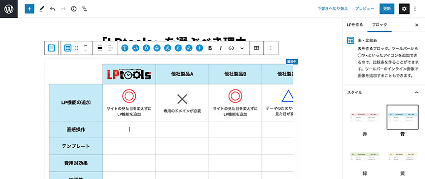Toggle bold formatting in block toolbar
This screenshot has height=179, width=425.
click(x=210, y=48)
